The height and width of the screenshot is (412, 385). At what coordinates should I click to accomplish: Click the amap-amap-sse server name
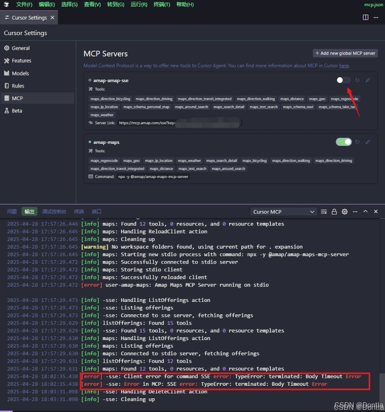[x=111, y=80]
